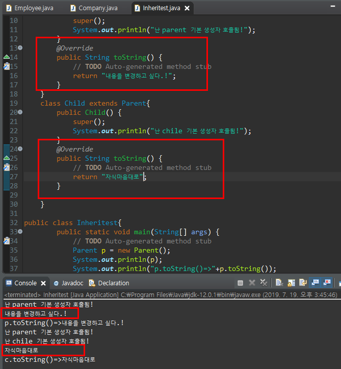
Task: Click the TODO task marker at line 34
Action: (7, 240)
